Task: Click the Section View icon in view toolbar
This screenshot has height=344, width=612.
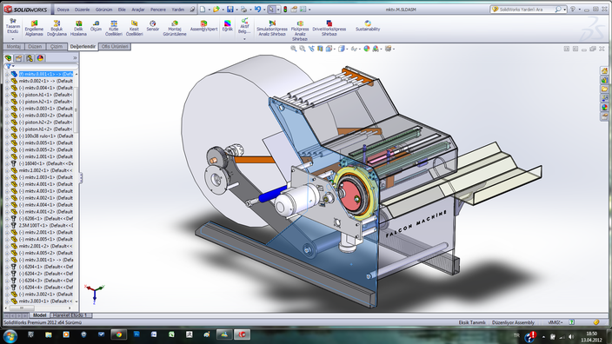Action: (320, 49)
